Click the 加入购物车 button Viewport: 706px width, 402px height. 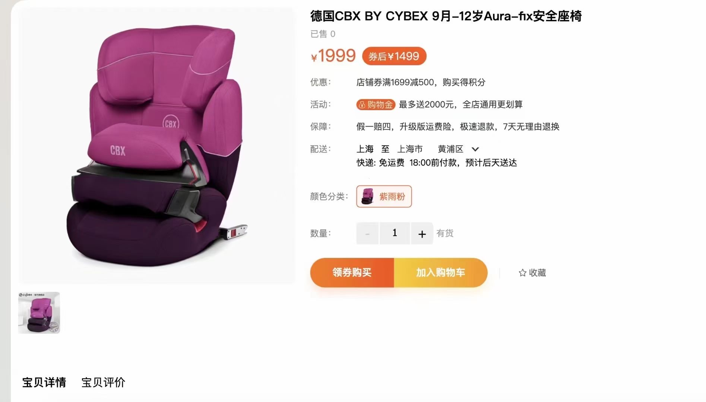click(x=441, y=272)
